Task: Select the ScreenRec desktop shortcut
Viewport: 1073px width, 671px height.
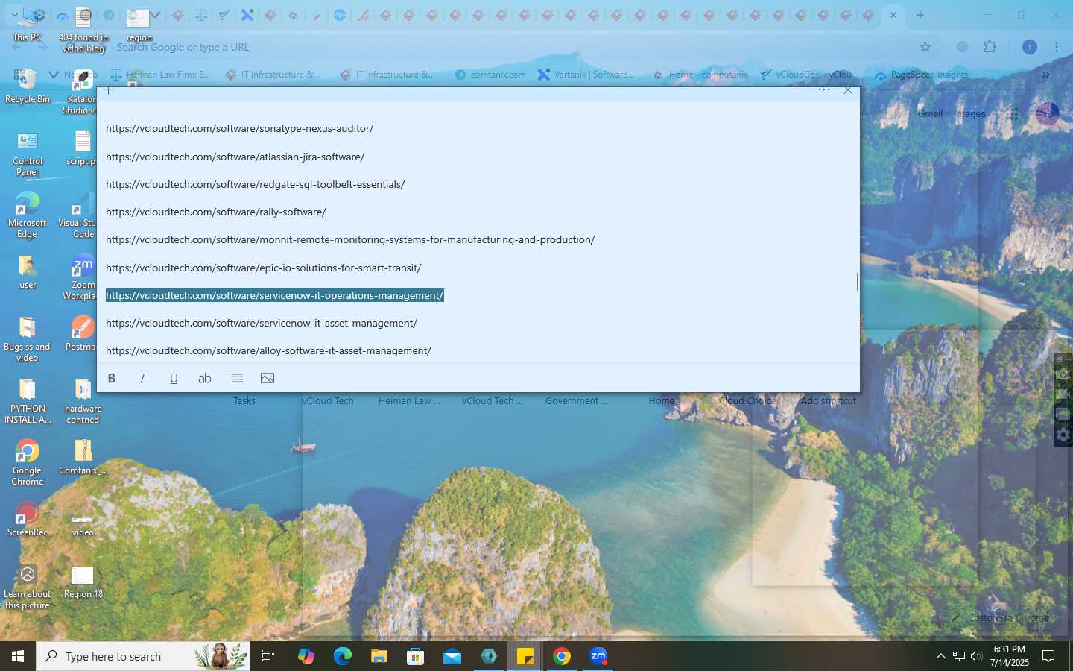Action: click(x=28, y=519)
